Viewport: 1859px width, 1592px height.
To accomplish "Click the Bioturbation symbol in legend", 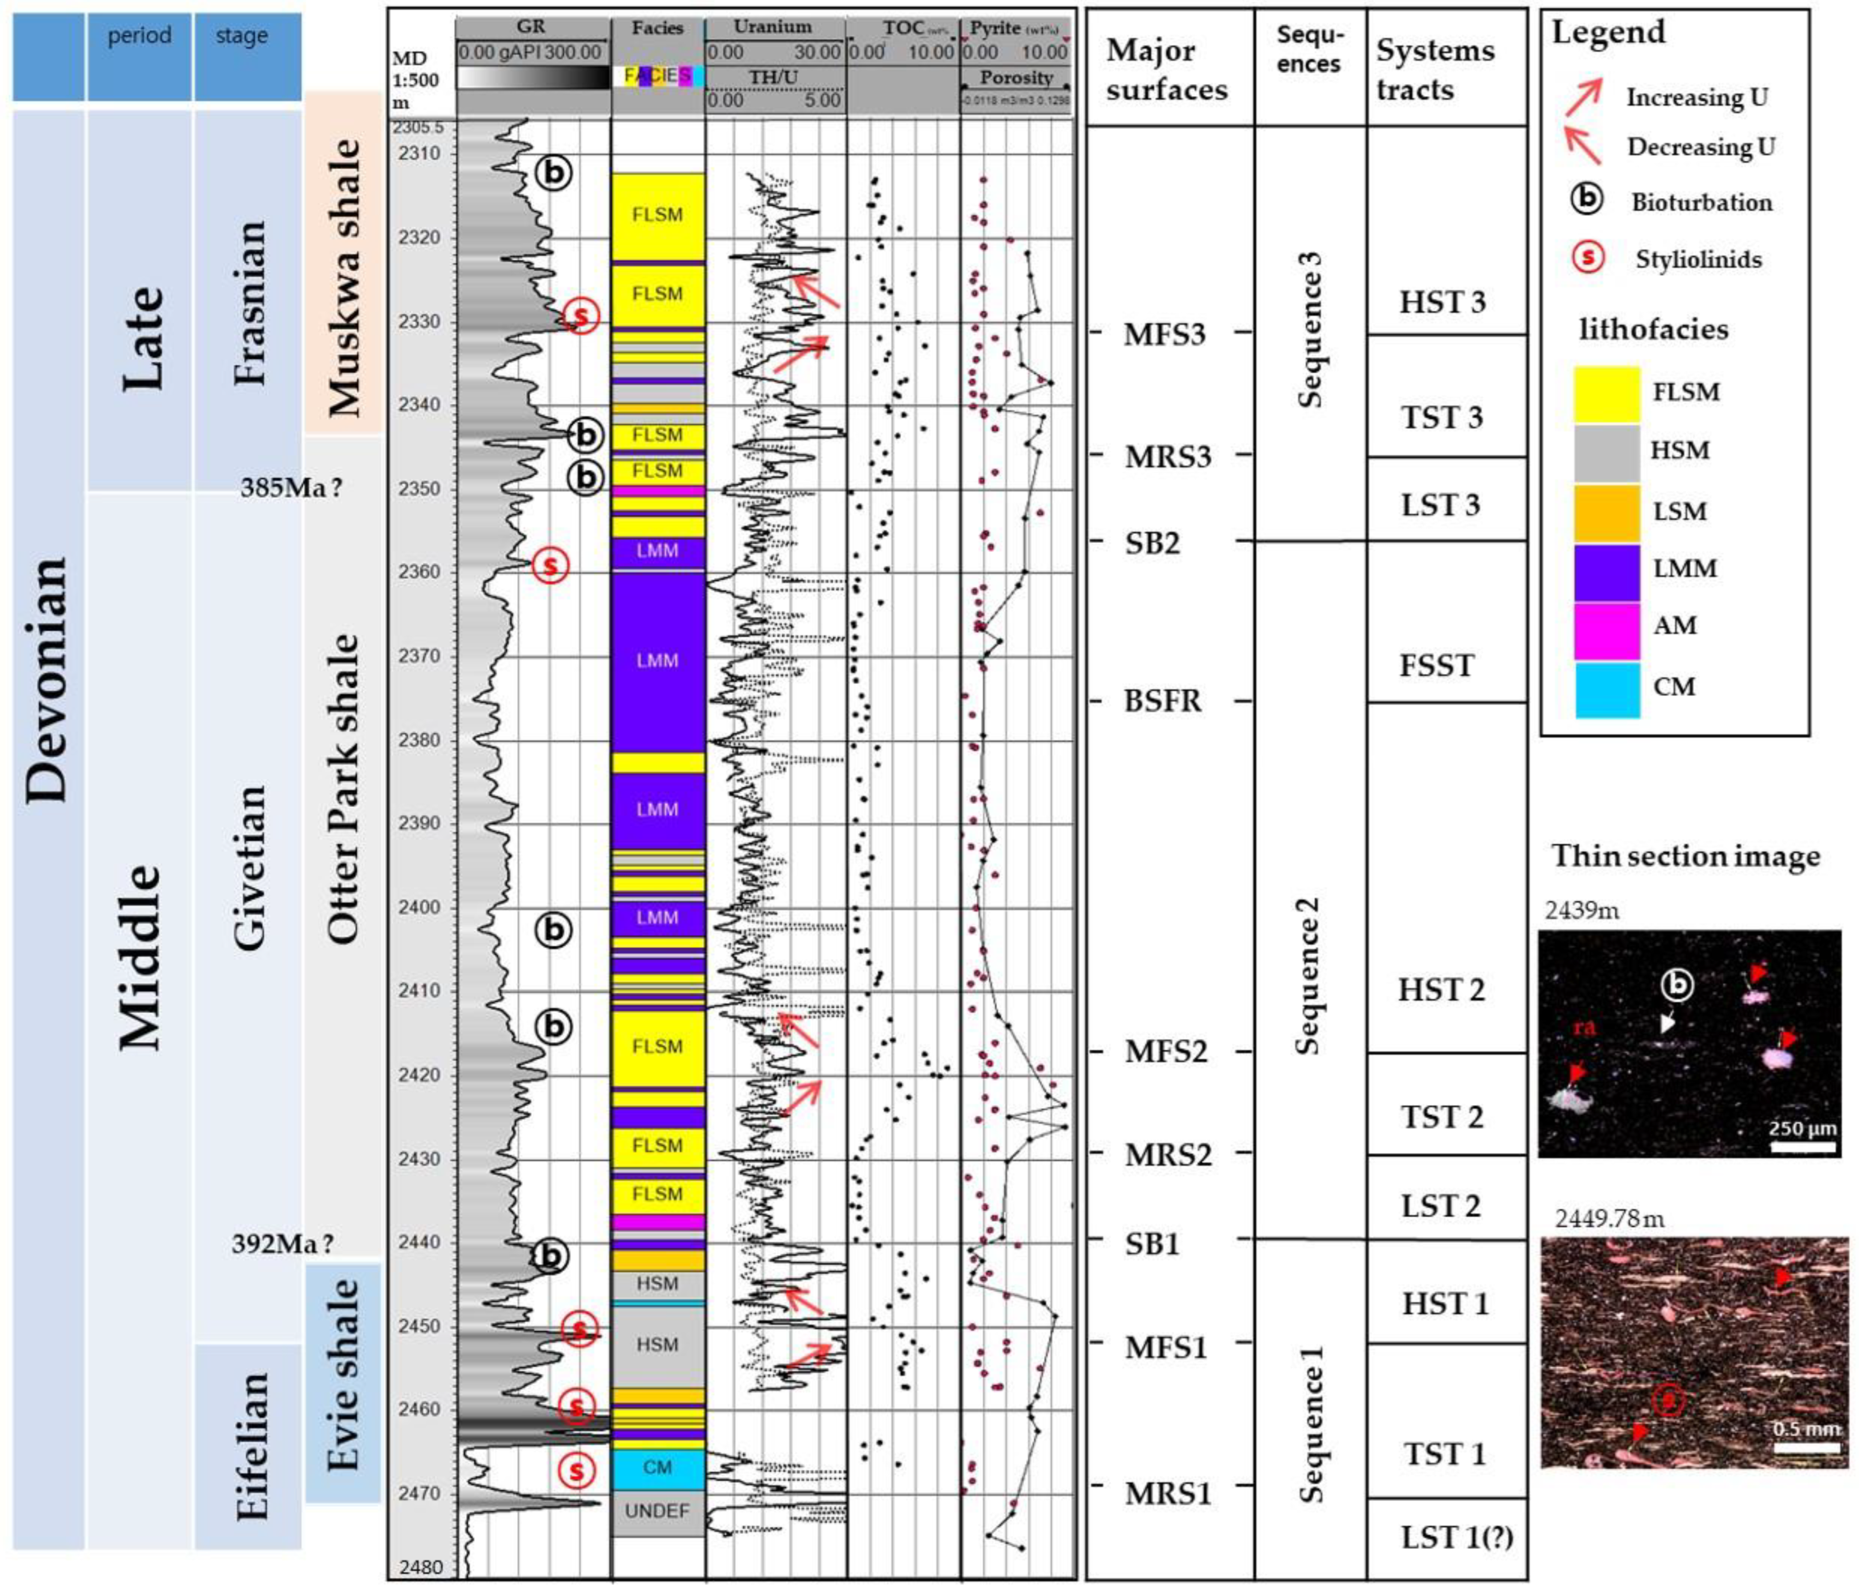I will point(1586,199).
